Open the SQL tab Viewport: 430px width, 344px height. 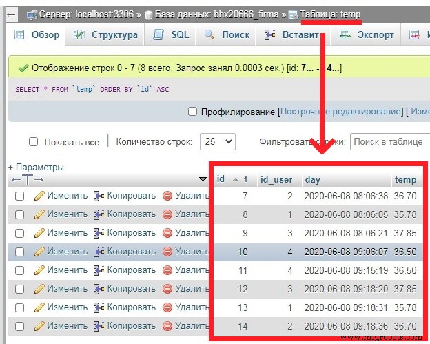[x=171, y=35]
